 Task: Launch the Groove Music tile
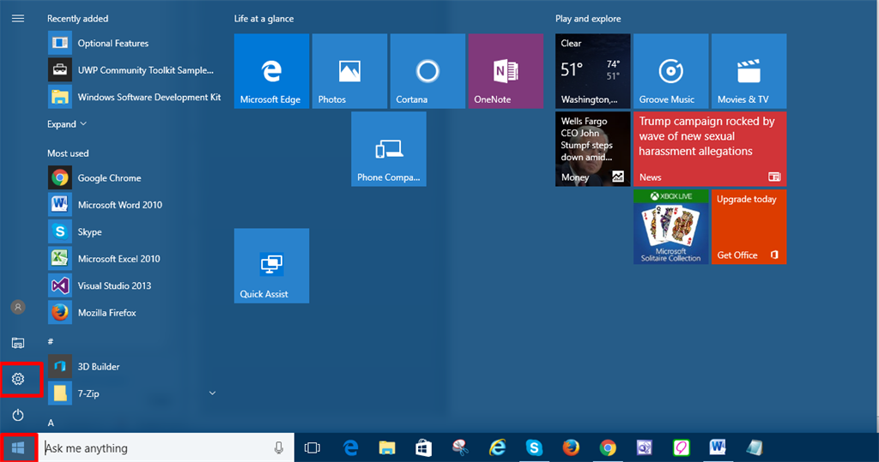670,71
